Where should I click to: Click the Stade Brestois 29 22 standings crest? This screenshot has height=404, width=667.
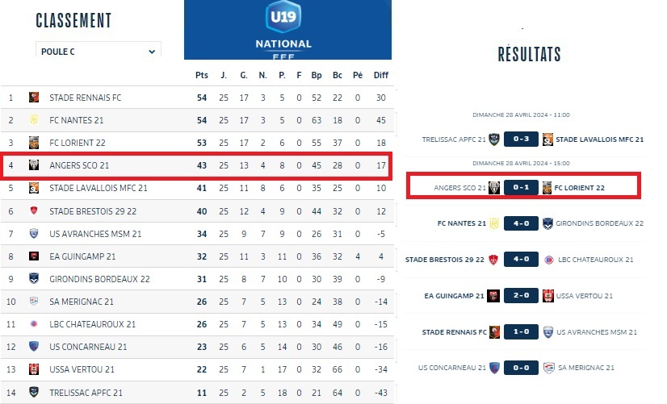pyautogui.click(x=34, y=211)
